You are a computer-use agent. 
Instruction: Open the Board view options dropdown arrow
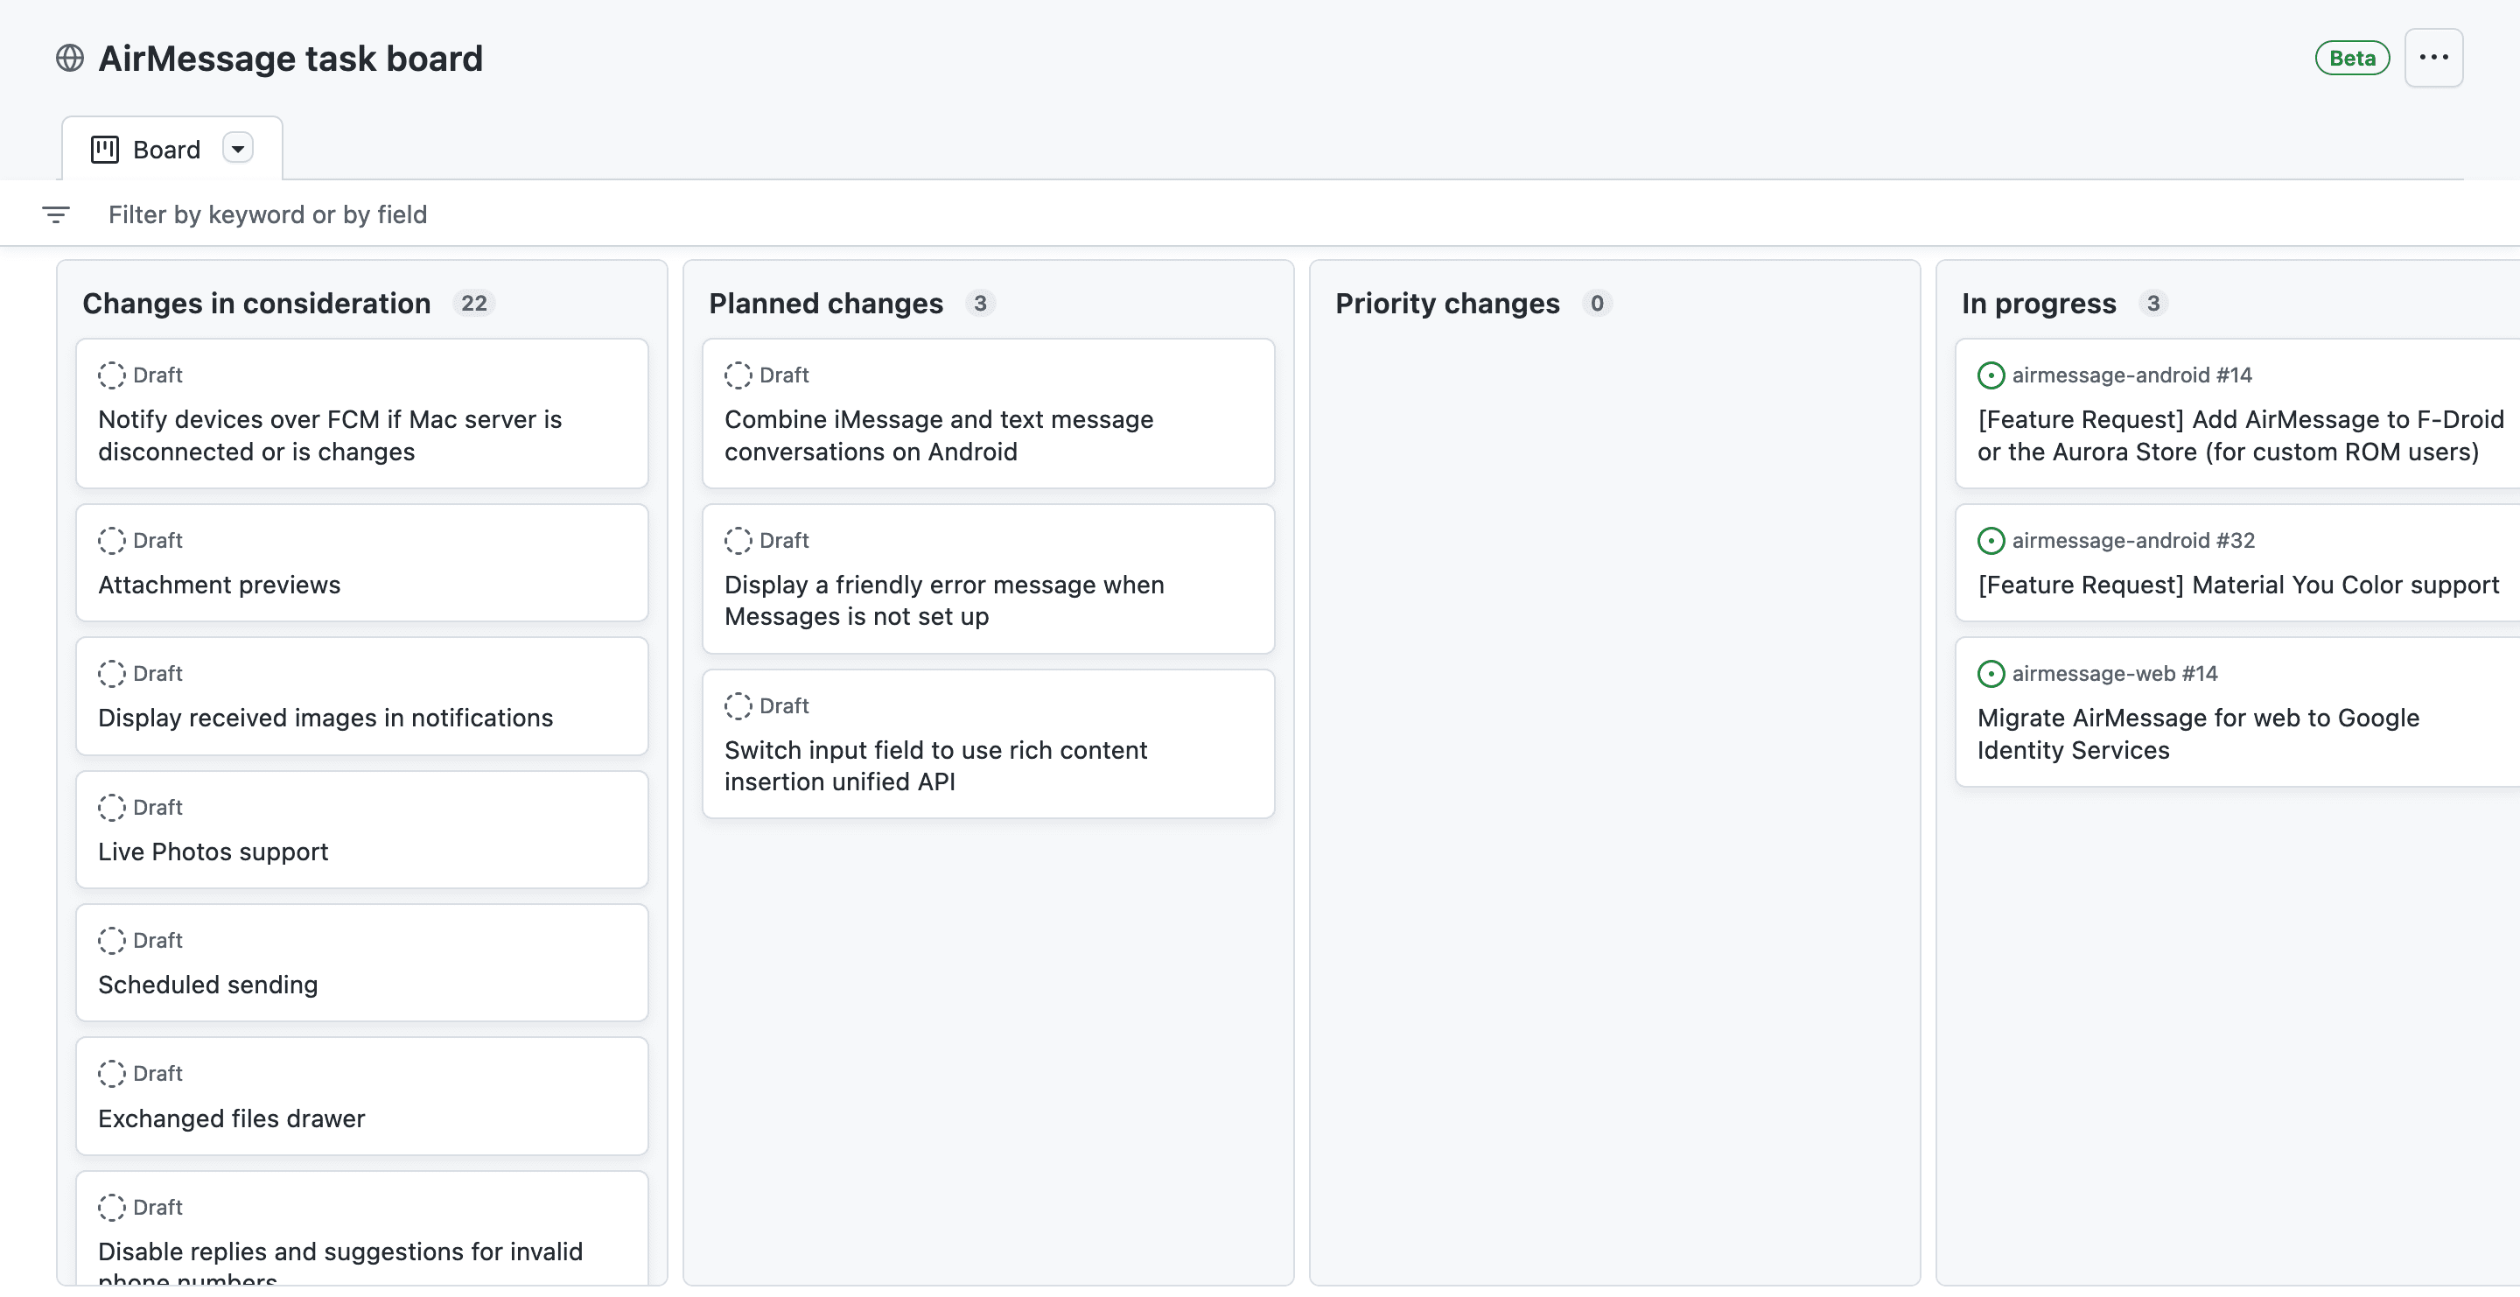coord(238,148)
